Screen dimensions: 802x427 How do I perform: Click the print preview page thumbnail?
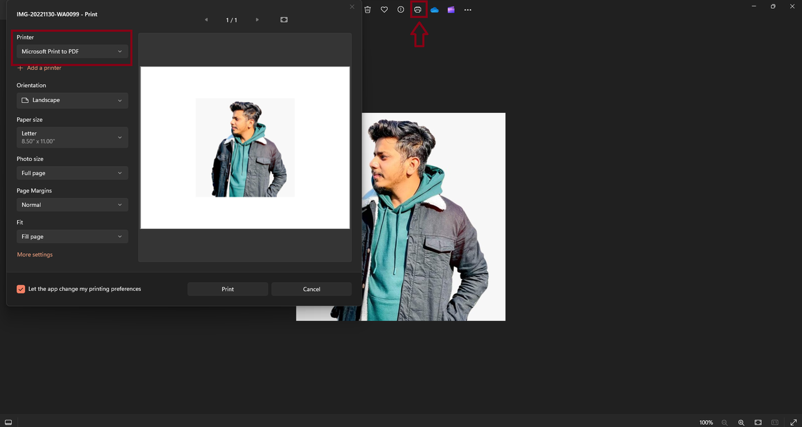point(245,147)
